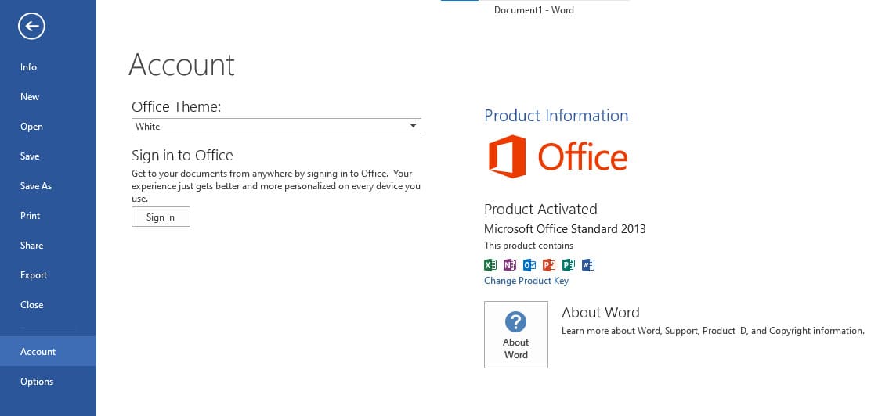This screenshot has height=416, width=889.
Task: Click the Outlook product icon
Action: (x=529, y=265)
